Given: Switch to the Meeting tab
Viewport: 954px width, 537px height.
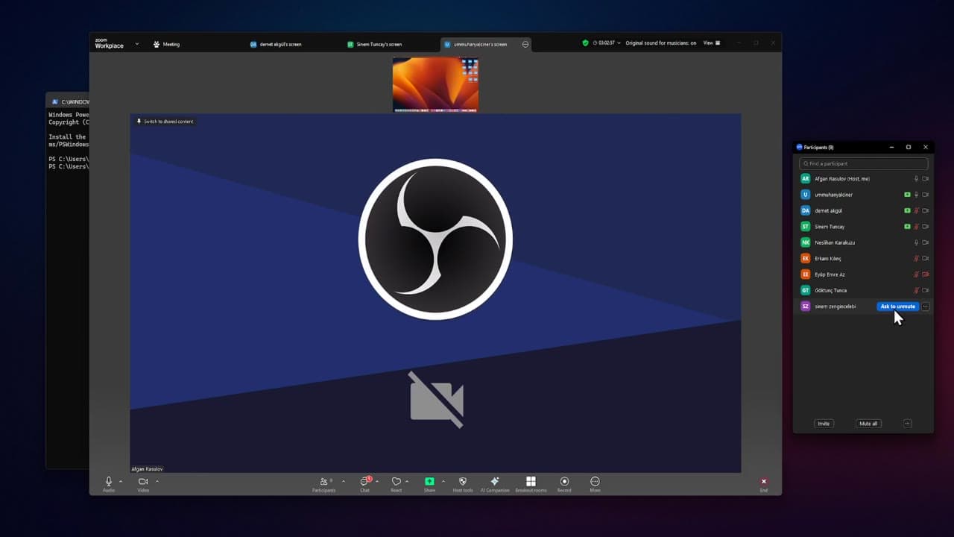Looking at the screenshot, I should 166,44.
